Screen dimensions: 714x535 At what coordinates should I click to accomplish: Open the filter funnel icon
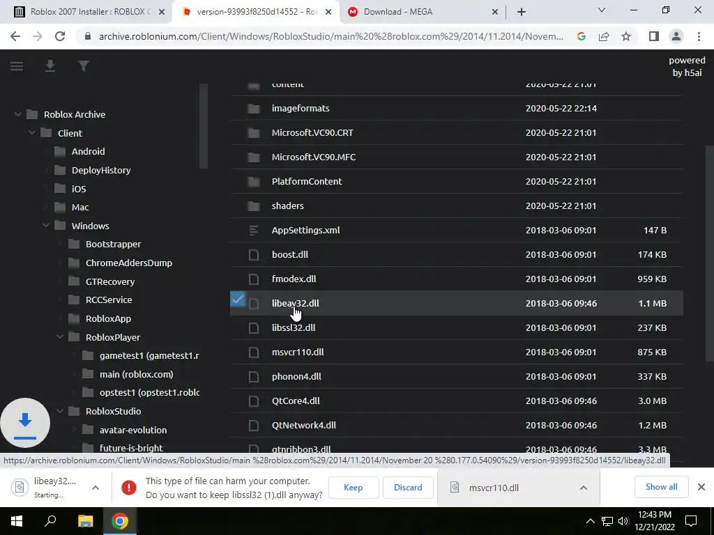[84, 66]
